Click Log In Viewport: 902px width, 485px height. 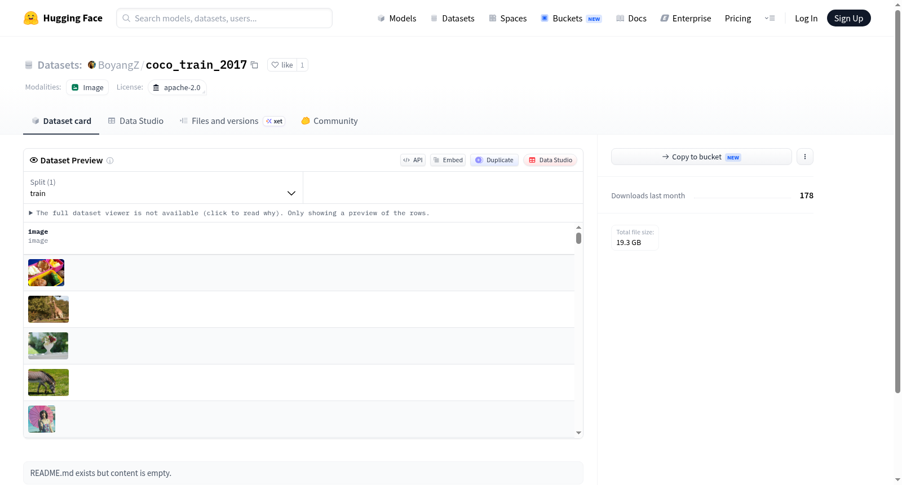(x=806, y=18)
